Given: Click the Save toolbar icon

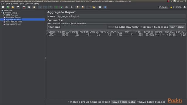Looking at the screenshot, I should (x=18, y=7).
